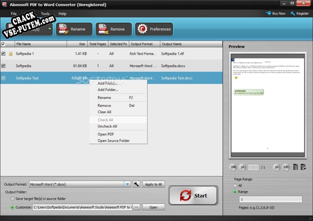This screenshot has height=221, width=313.
Task: Click browse button for output folder path
Action: point(136,207)
